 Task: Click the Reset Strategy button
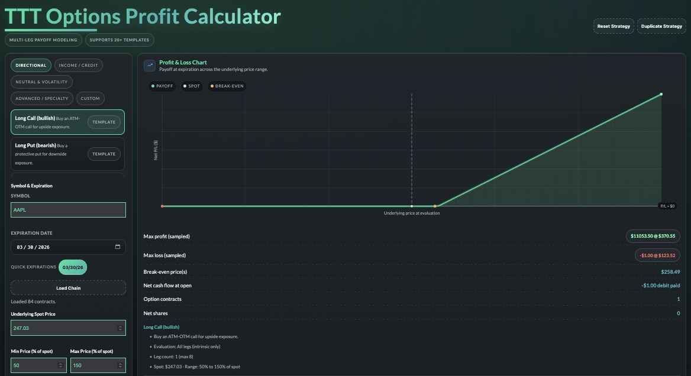coord(613,26)
